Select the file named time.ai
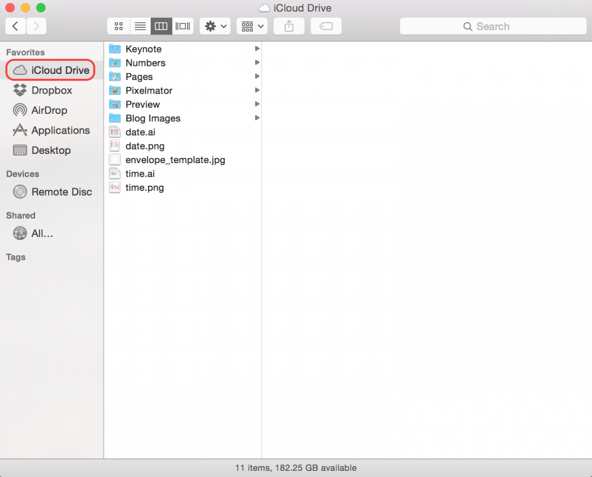 [183, 174]
